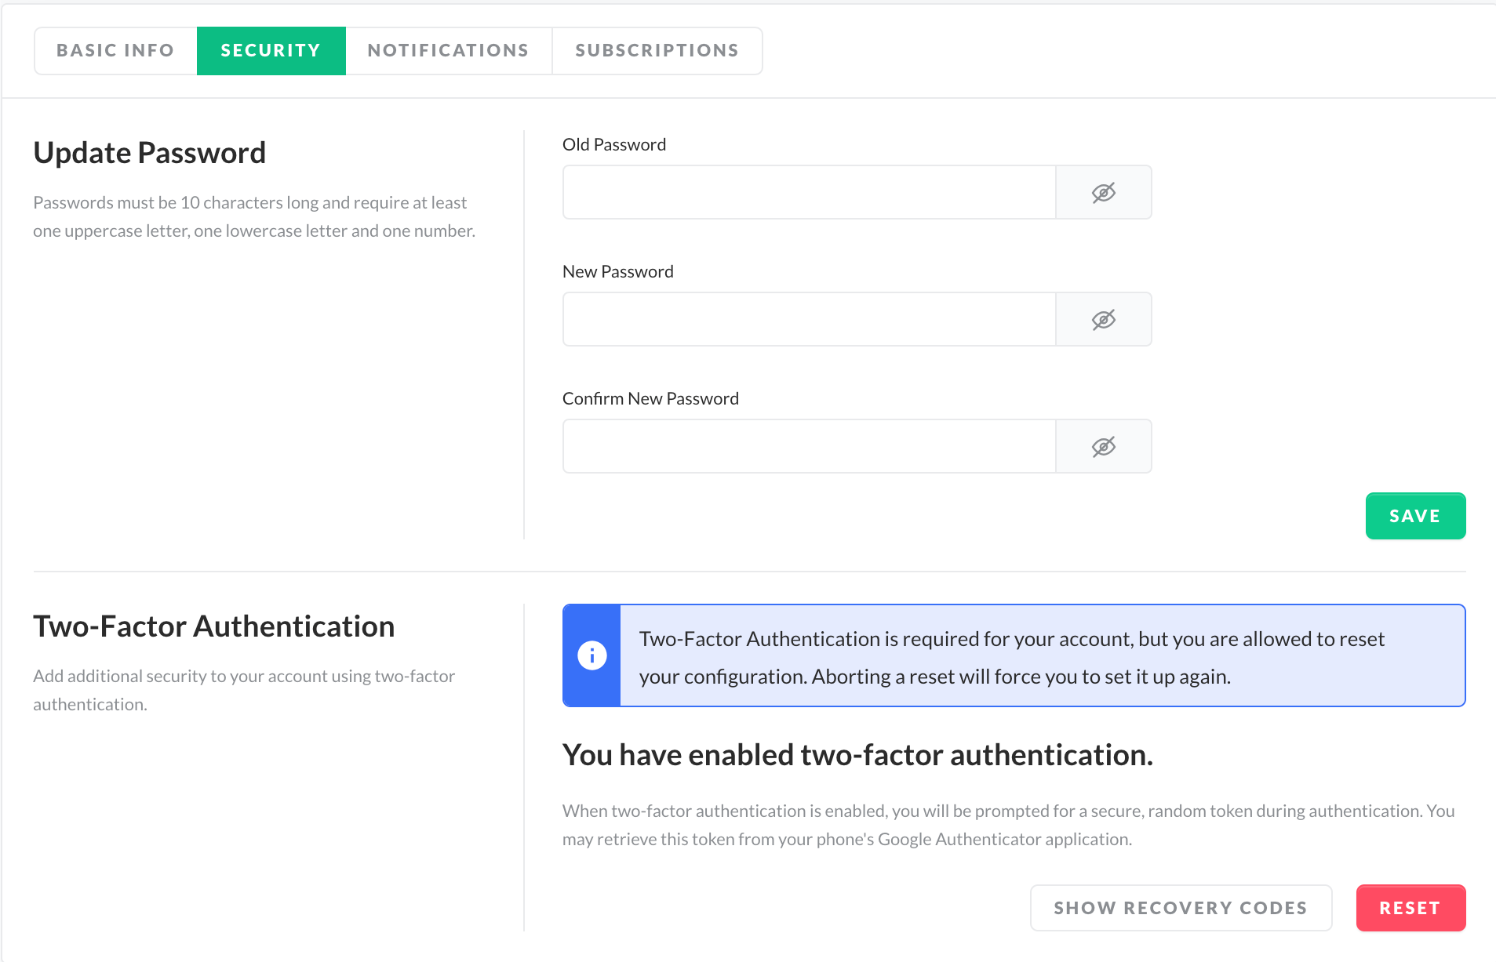Select the Security tab
The image size is (1496, 962).
point(271,51)
